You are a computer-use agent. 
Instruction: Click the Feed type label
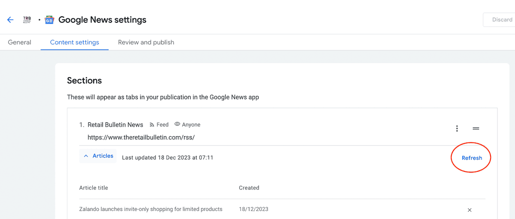click(163, 125)
